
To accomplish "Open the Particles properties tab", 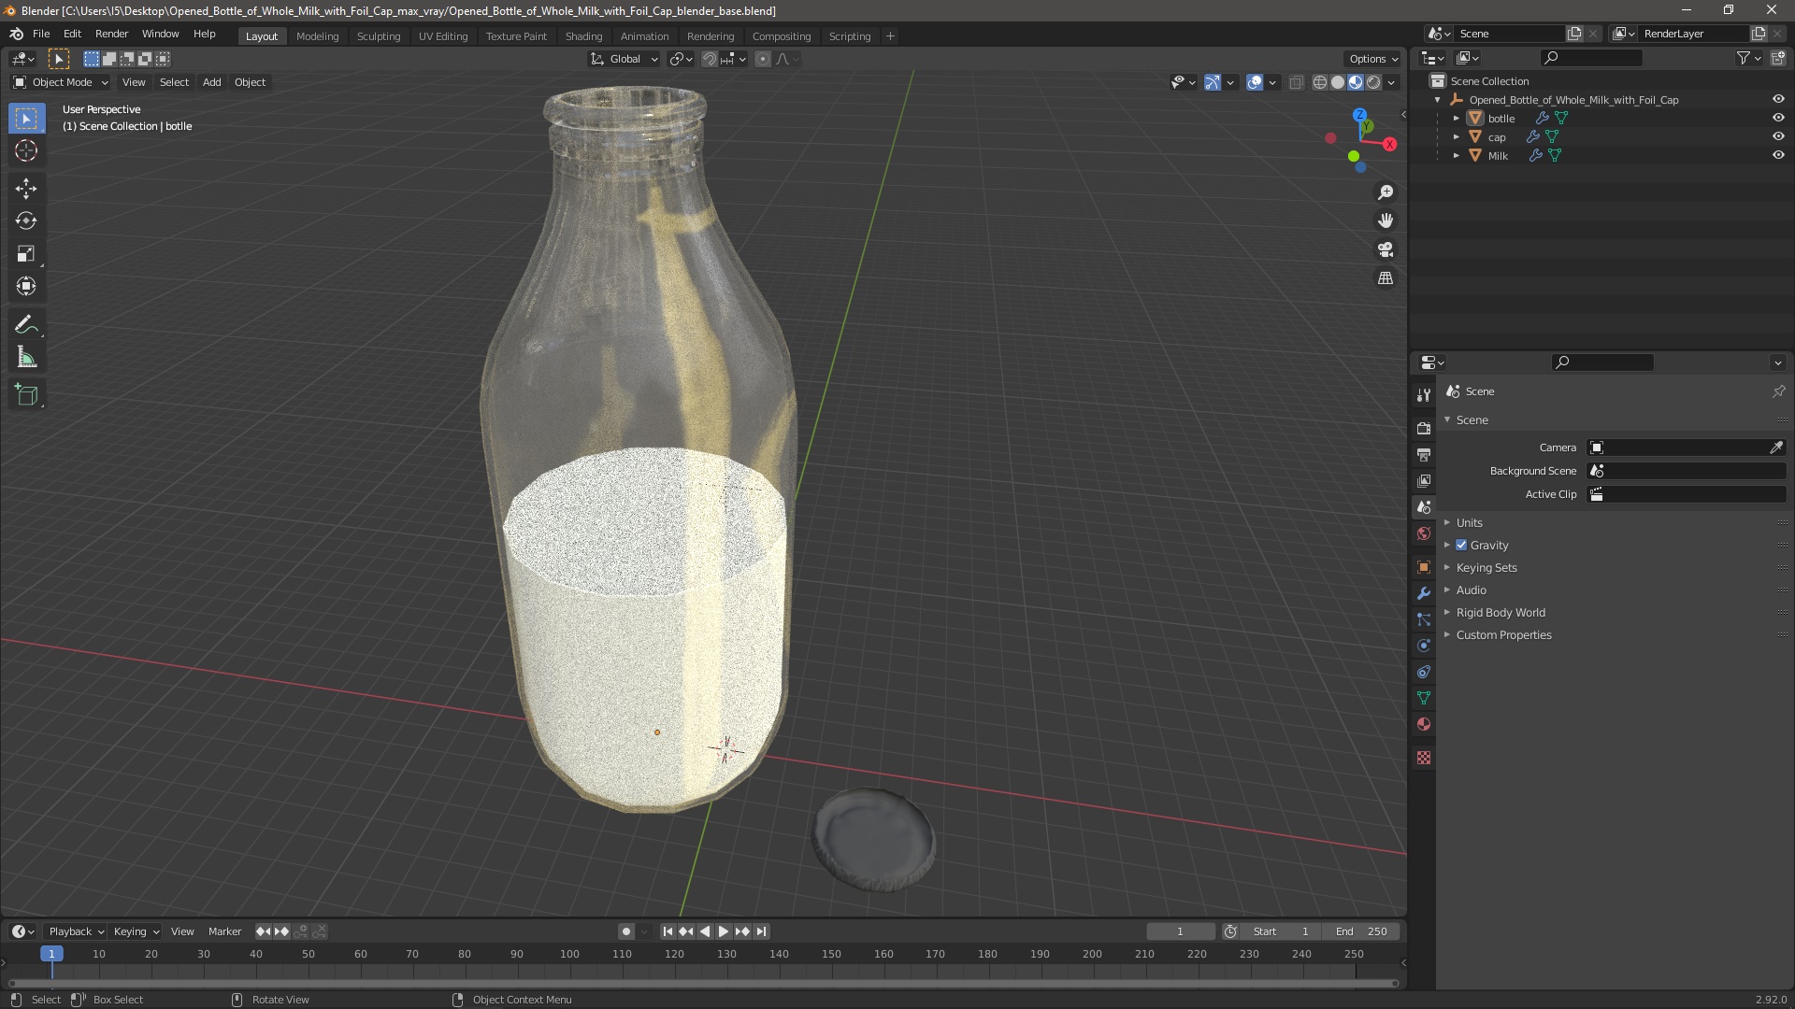I will pyautogui.click(x=1424, y=619).
